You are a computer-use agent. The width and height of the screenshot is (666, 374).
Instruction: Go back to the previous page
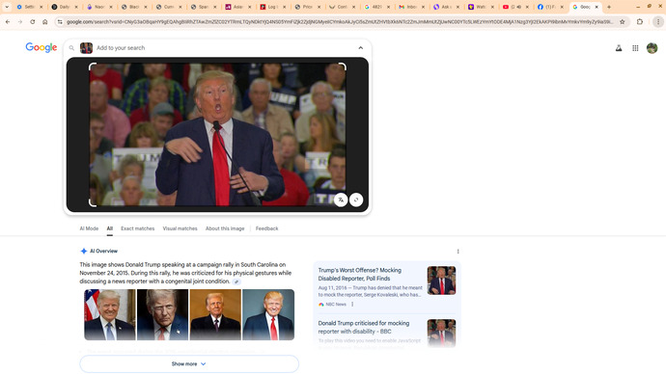click(x=8, y=21)
